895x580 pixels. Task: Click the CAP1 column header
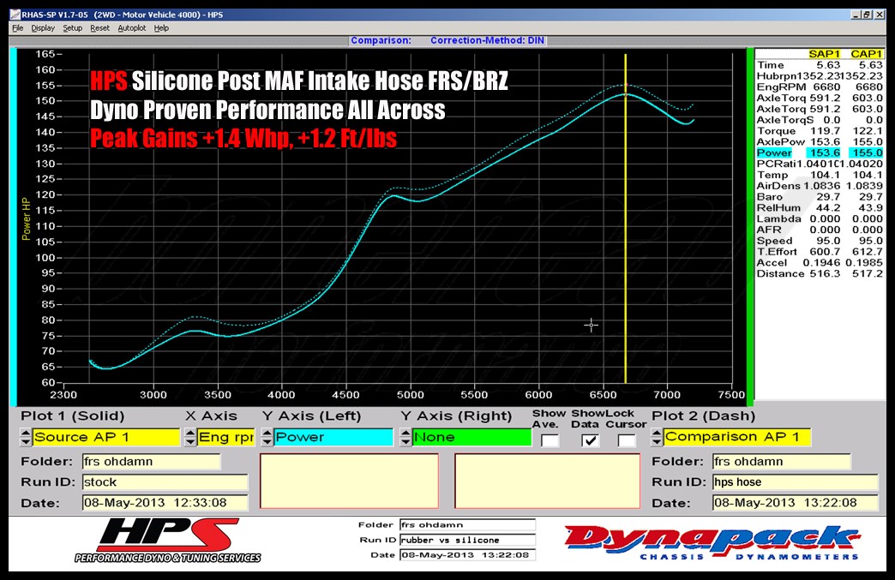pyautogui.click(x=867, y=54)
